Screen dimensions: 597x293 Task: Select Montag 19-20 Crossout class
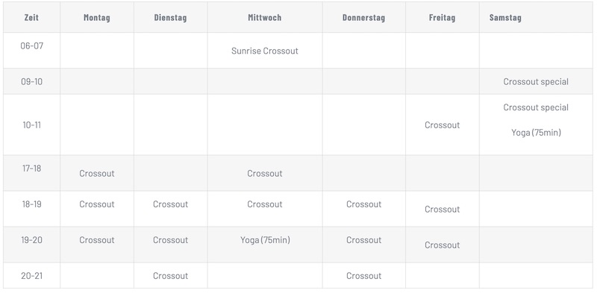[97, 240]
